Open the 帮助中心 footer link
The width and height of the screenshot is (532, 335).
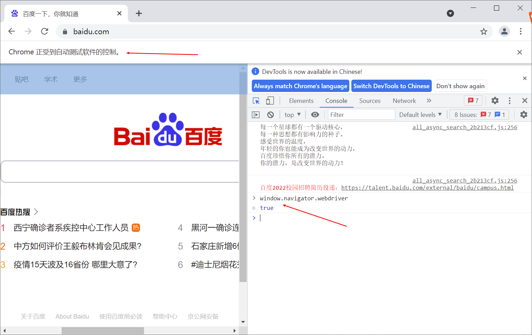(165, 317)
